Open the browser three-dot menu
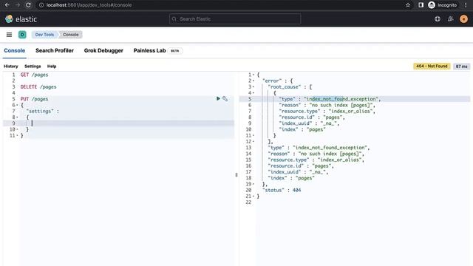The width and height of the screenshot is (473, 266). tap(466, 5)
